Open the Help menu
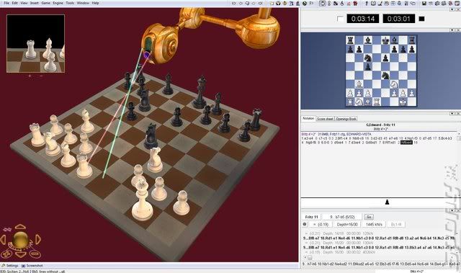Screen dimensions: 461x273 tap(95, 3)
